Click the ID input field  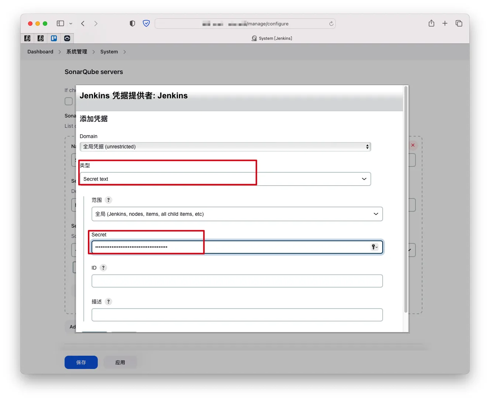pyautogui.click(x=237, y=281)
